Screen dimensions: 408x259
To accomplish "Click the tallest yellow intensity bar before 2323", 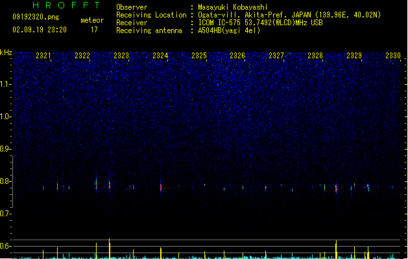I will coord(110,249).
